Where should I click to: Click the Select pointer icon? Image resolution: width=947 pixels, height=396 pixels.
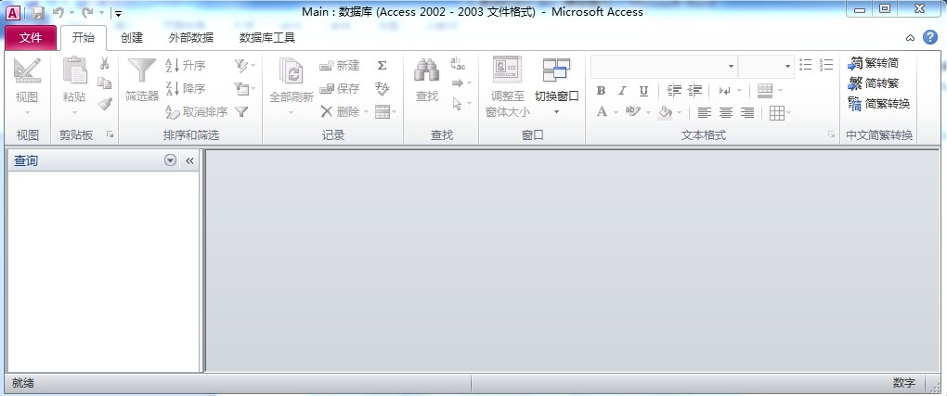click(457, 104)
